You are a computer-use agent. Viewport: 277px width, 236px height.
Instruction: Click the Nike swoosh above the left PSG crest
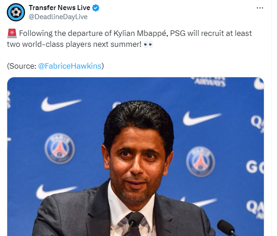61,104
